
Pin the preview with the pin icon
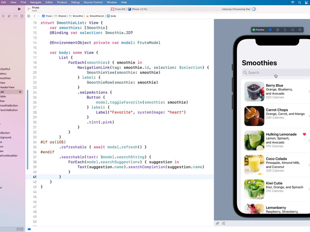[217, 223]
